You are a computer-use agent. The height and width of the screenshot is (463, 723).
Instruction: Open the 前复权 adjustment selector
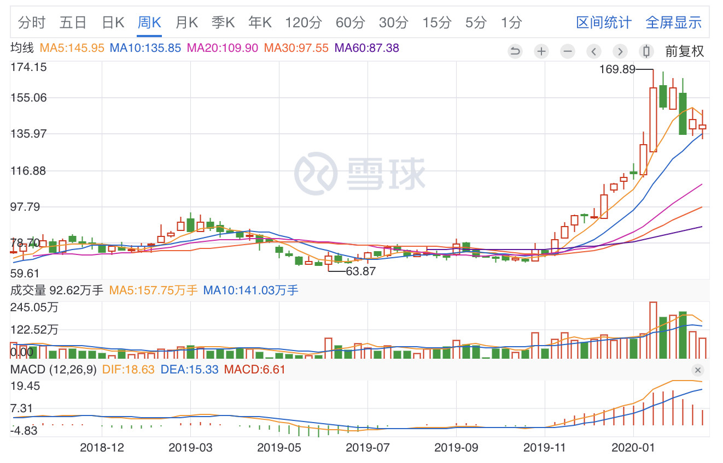684,51
